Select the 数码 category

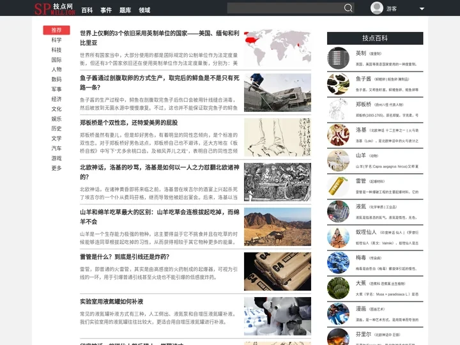[x=56, y=79]
